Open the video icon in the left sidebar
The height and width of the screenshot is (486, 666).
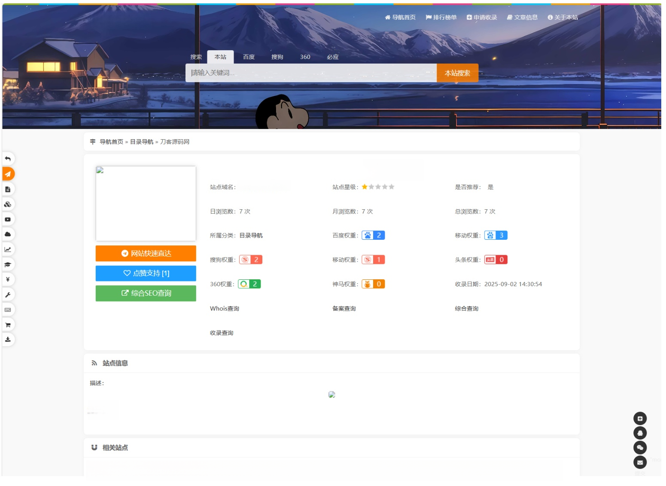7,219
